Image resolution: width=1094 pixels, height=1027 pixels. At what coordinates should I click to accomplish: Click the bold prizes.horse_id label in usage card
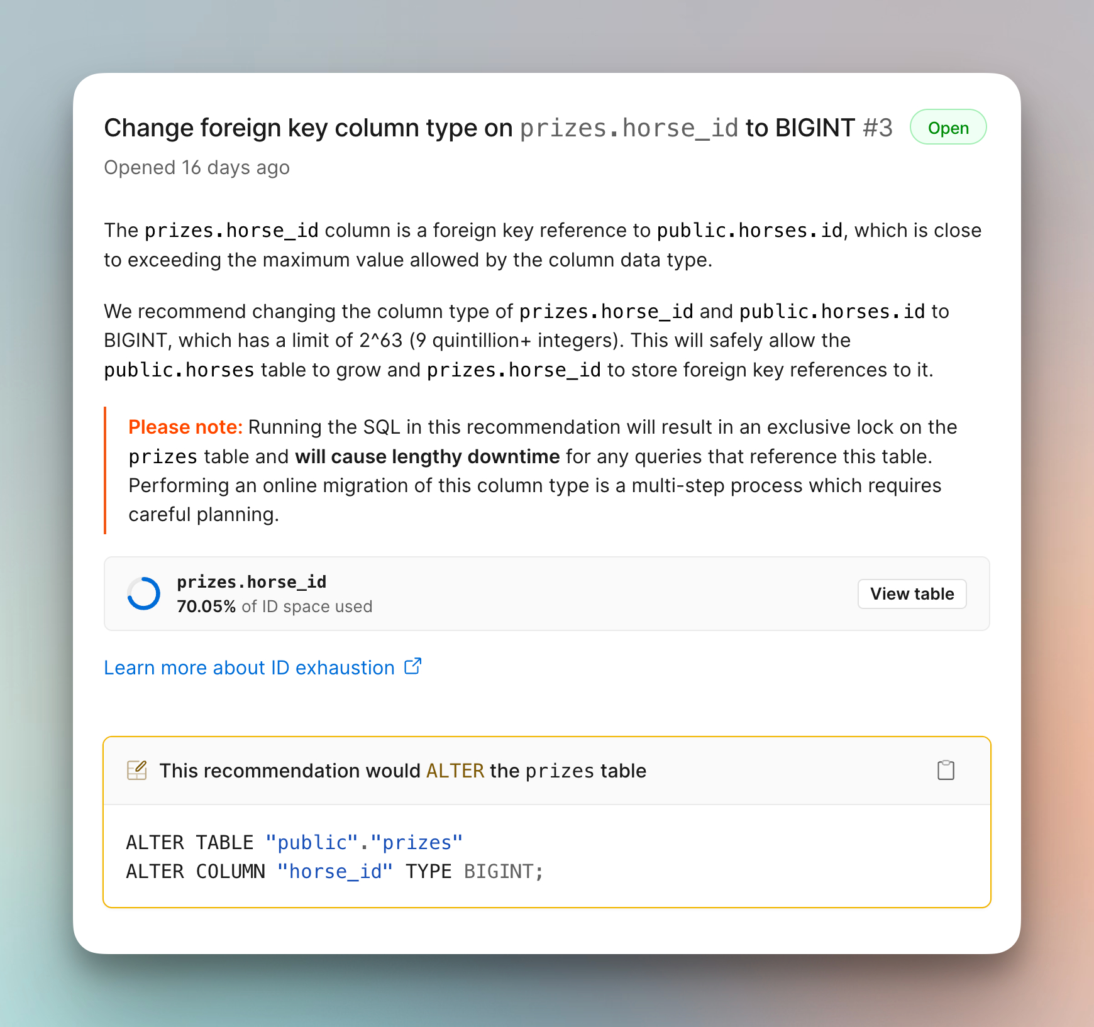(251, 582)
